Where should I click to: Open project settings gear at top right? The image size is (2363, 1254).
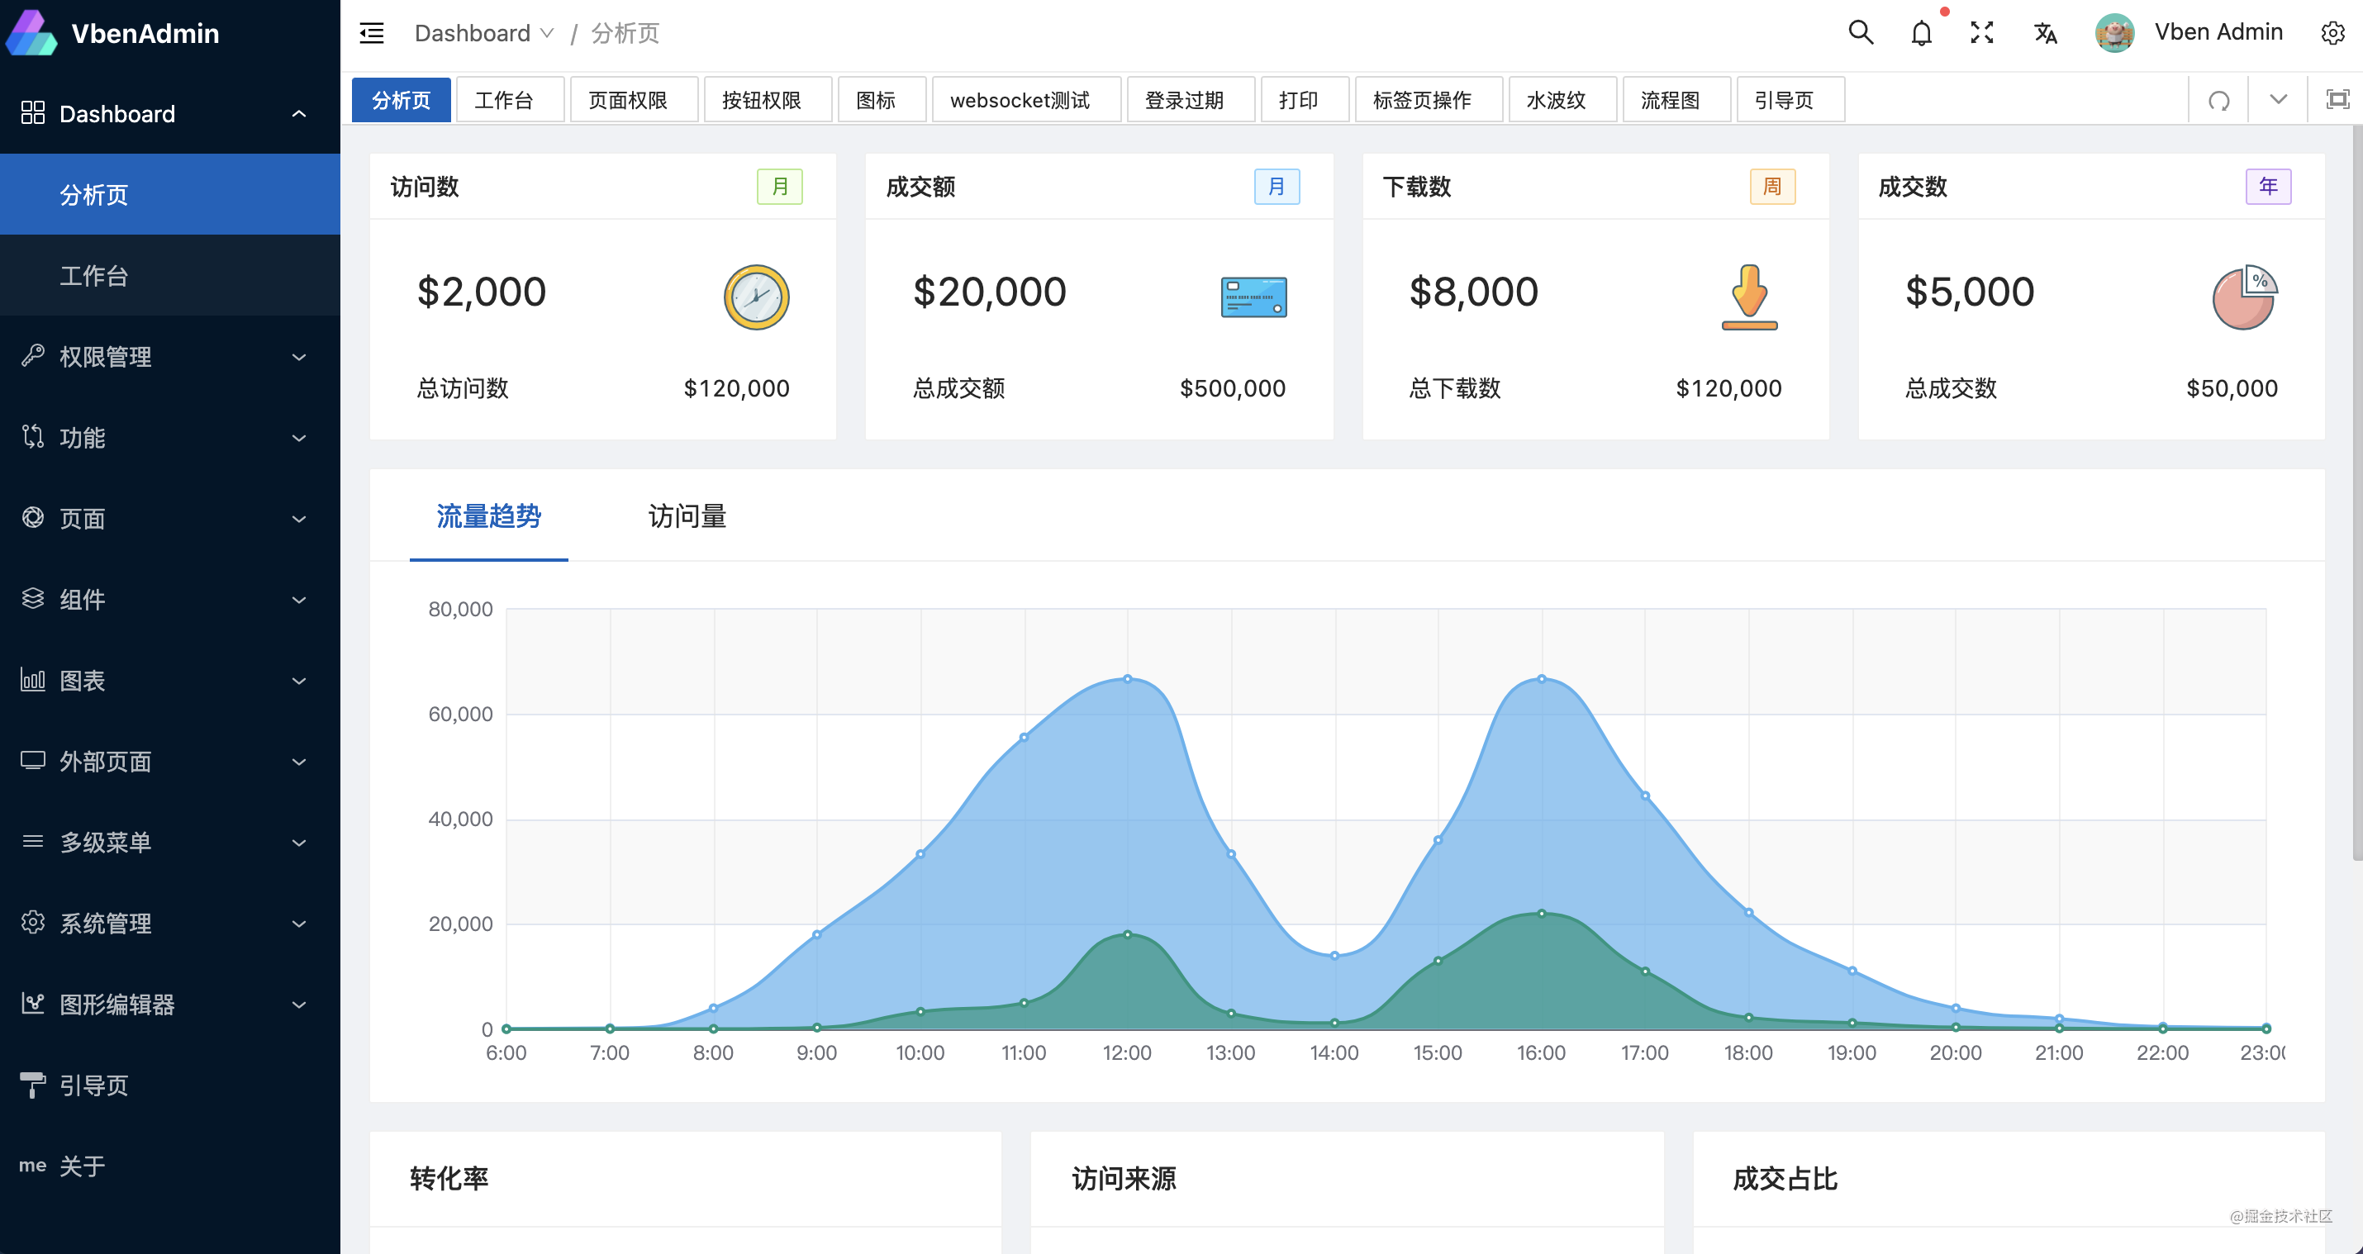pyautogui.click(x=2332, y=33)
